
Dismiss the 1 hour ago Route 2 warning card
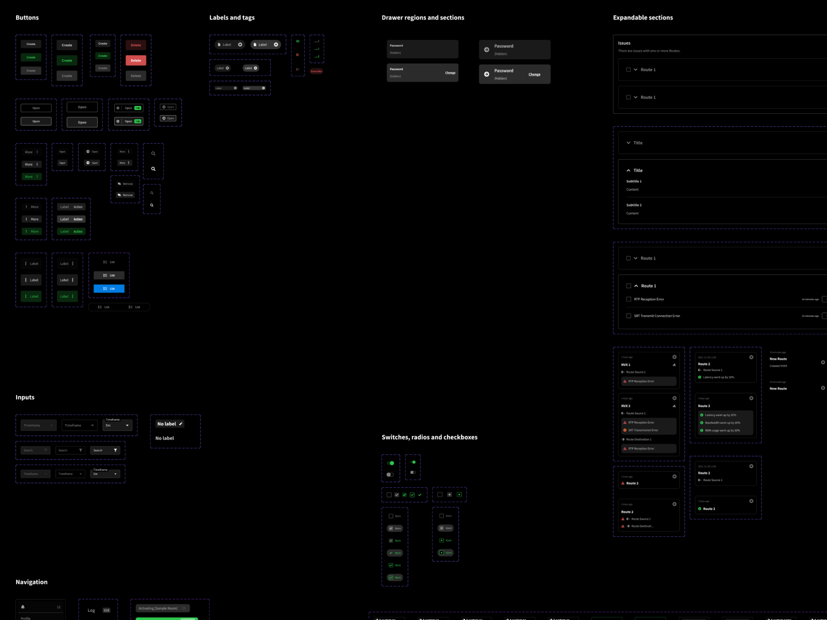click(674, 476)
